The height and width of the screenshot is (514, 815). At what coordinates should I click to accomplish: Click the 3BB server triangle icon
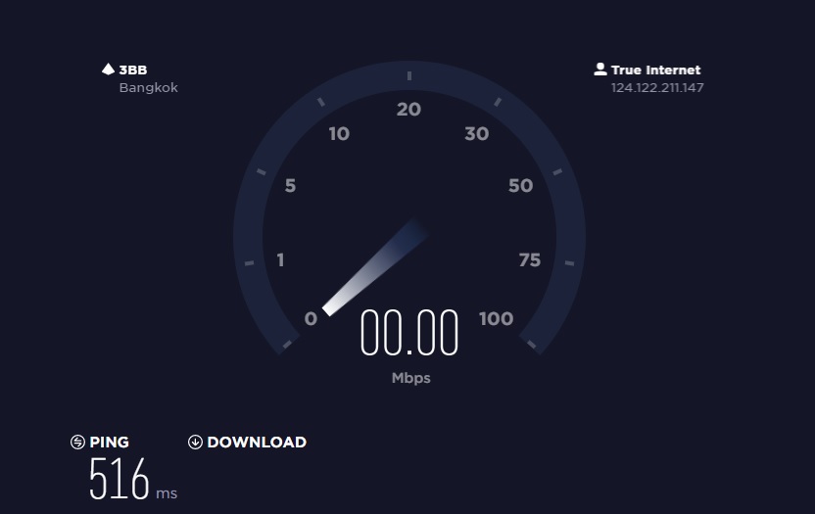coord(108,70)
